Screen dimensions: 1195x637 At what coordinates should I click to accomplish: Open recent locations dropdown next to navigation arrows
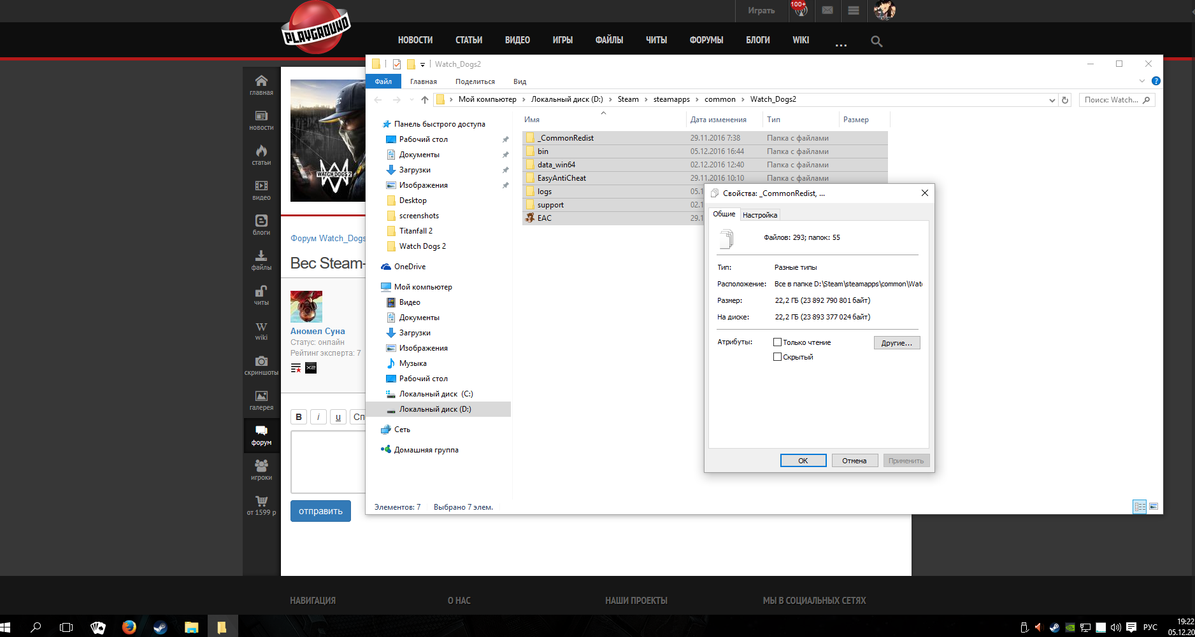411,100
